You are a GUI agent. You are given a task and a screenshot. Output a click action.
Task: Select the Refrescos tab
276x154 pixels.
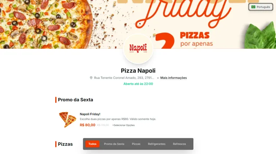[x=179, y=144]
